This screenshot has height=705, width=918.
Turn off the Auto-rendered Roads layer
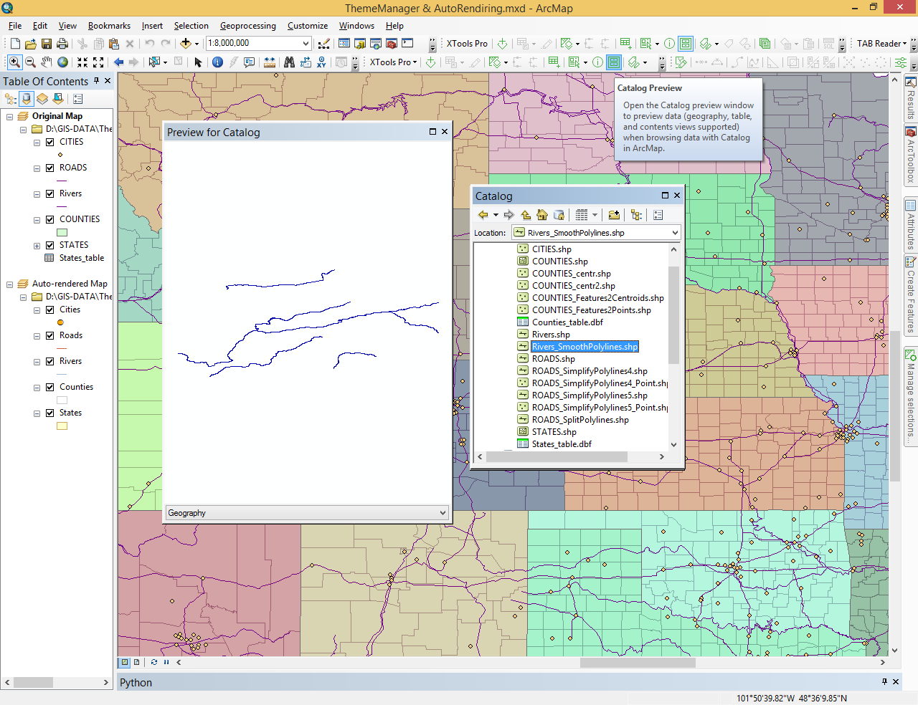(x=50, y=335)
